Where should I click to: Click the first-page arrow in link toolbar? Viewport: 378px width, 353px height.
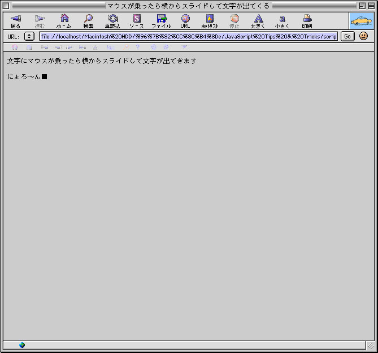coord(45,48)
